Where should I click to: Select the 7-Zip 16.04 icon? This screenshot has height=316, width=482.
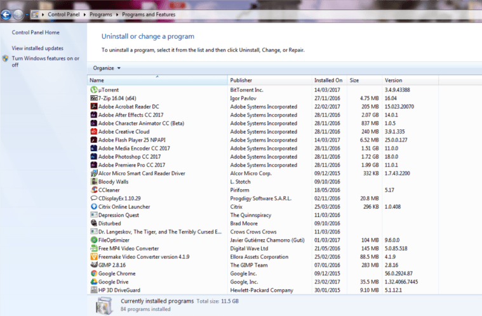[x=94, y=98]
